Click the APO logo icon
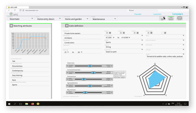Viewport: 196px width, 113px height. tap(11, 14)
